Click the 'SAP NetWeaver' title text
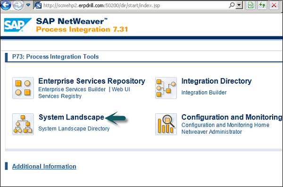The image size is (283, 187). click(x=72, y=21)
